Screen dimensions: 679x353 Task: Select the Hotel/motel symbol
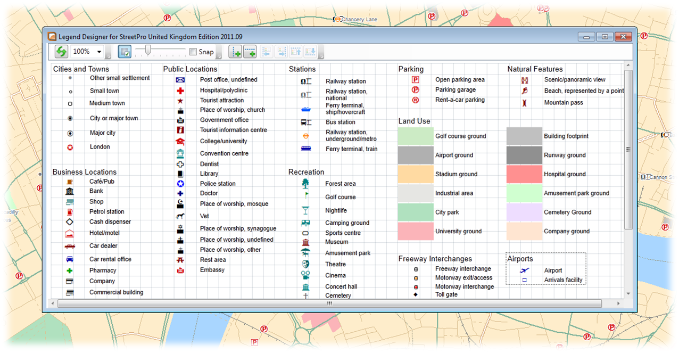point(70,233)
